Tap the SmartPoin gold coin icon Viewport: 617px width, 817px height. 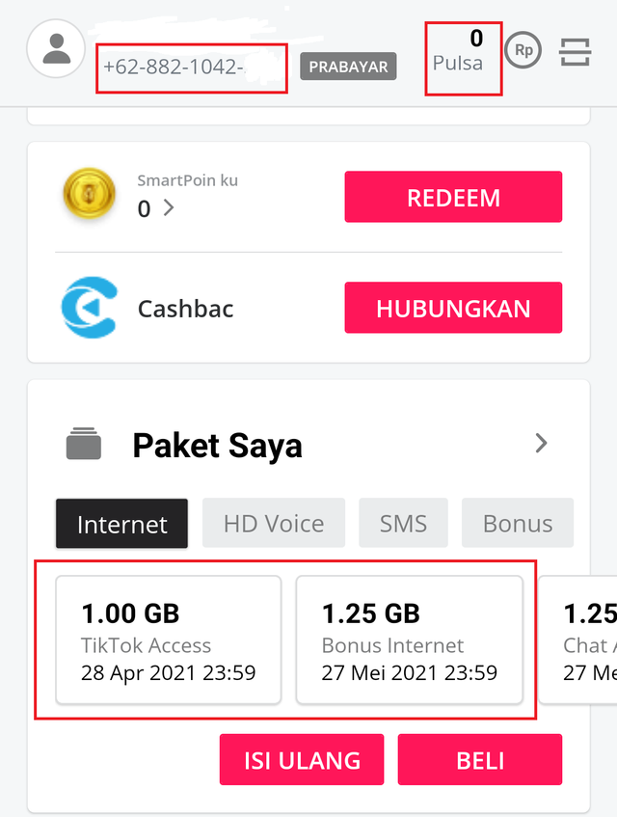tap(89, 196)
